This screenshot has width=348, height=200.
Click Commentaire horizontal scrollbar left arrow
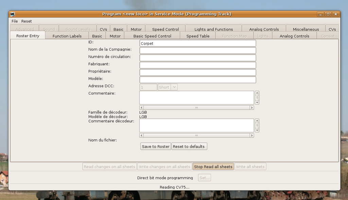tap(142, 107)
